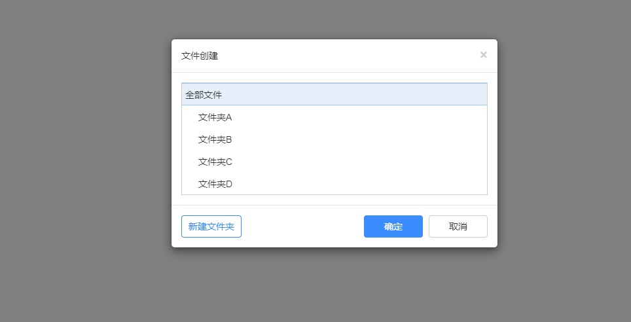Confirm with the 确定 button
Viewport: 631px width, 322px height.
click(x=393, y=226)
